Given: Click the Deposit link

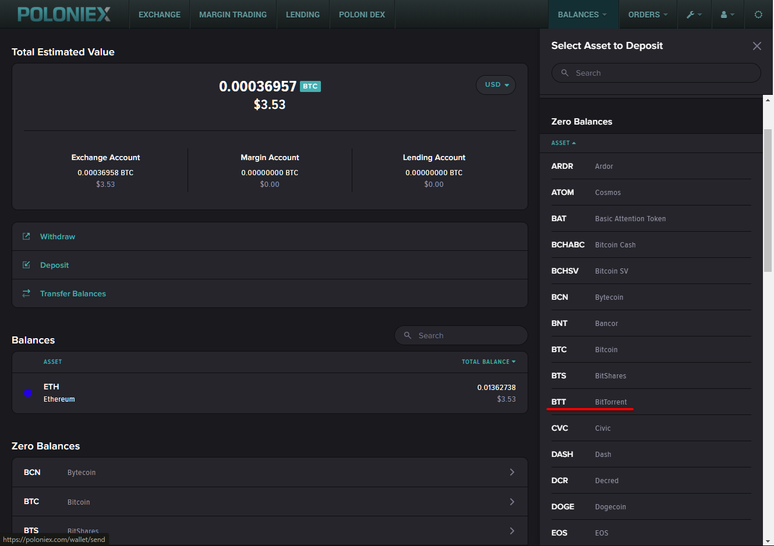Looking at the screenshot, I should (54, 265).
